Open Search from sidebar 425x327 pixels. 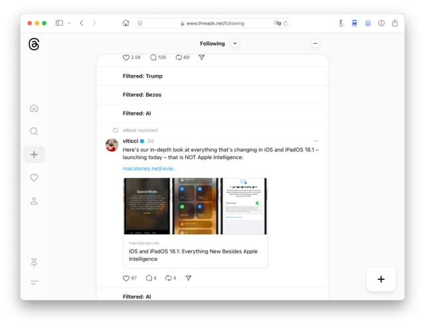(34, 131)
